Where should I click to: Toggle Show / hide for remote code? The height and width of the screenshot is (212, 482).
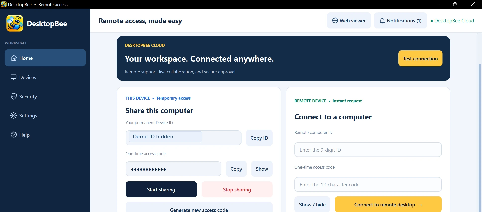(x=312, y=204)
